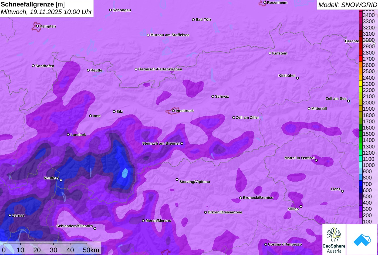
Task: Pick the cyan legend swatch at 1000
Action: (x=361, y=165)
